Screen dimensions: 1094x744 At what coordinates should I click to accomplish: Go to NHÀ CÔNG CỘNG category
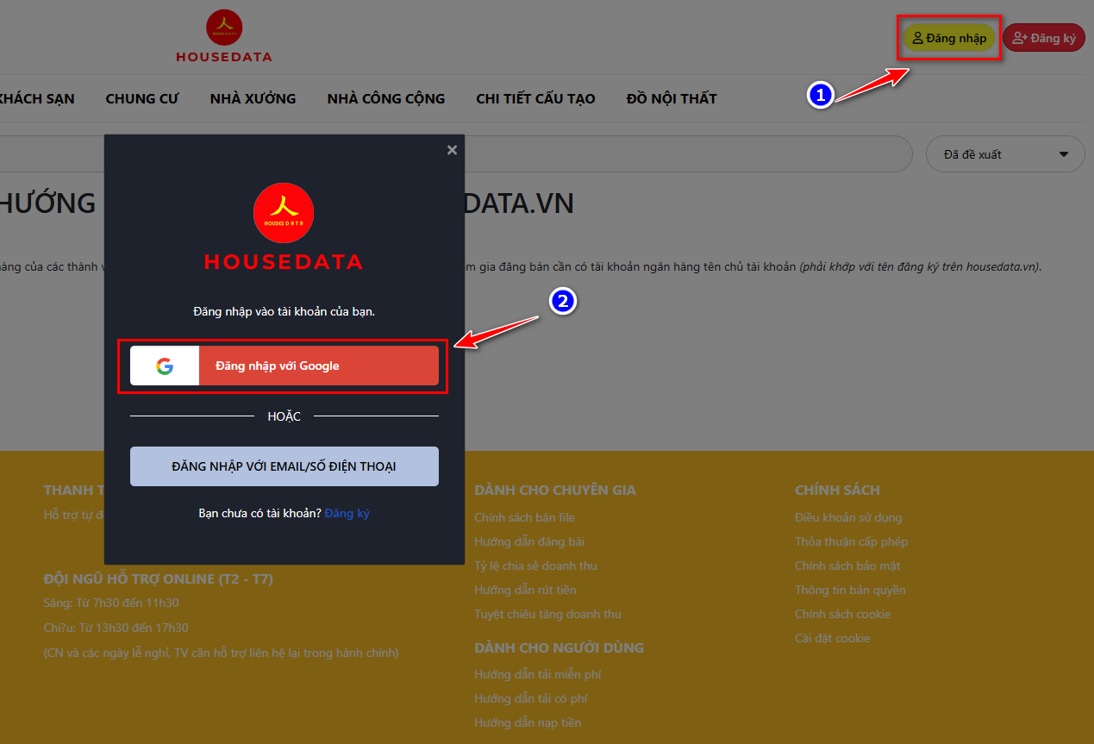tap(385, 98)
